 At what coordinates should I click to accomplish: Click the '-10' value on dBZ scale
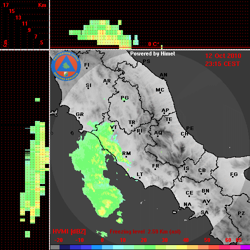79,240
